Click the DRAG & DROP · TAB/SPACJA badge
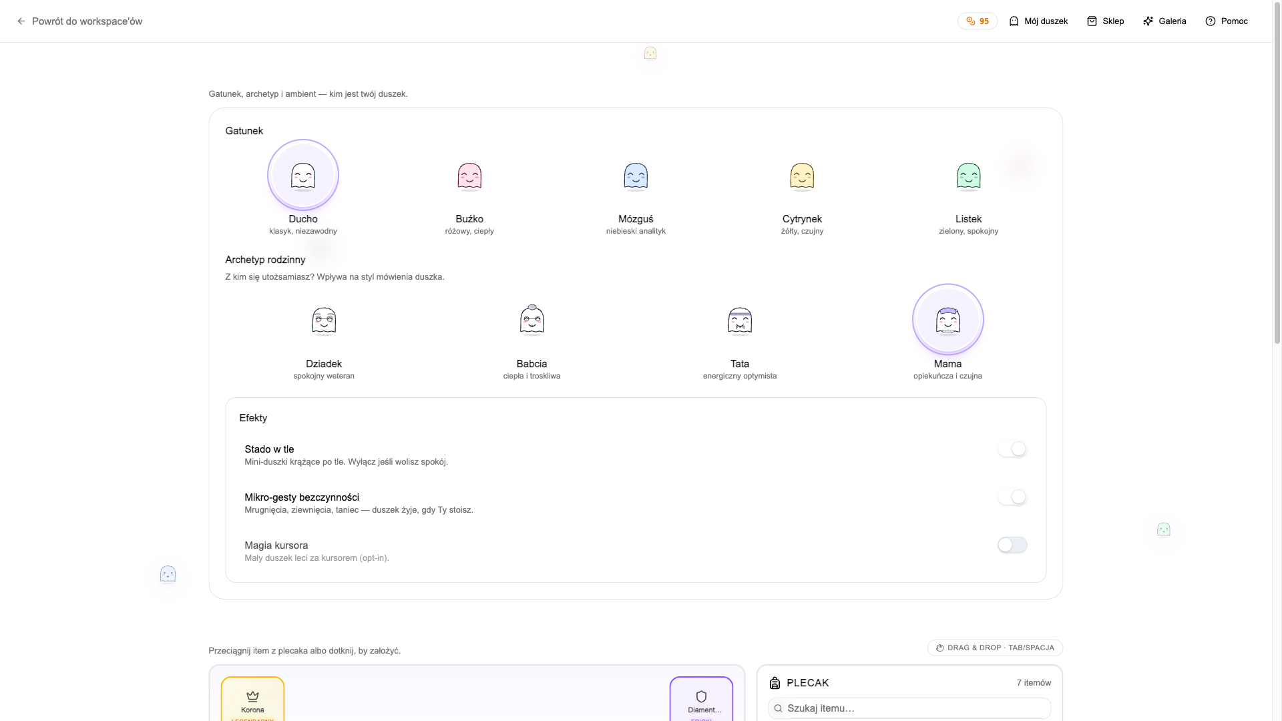 [995, 648]
